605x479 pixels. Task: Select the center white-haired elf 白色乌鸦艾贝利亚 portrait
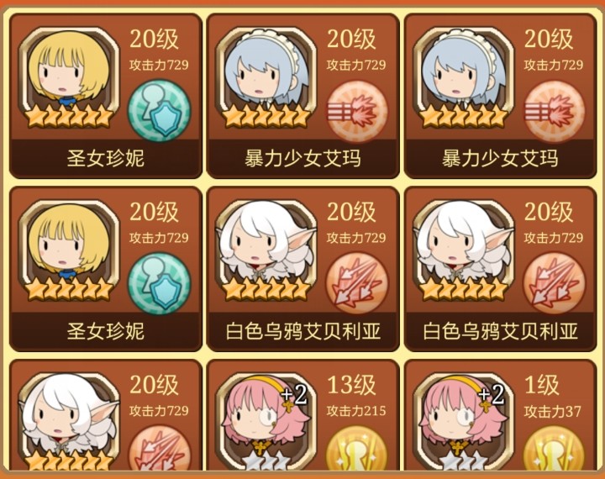(266, 250)
